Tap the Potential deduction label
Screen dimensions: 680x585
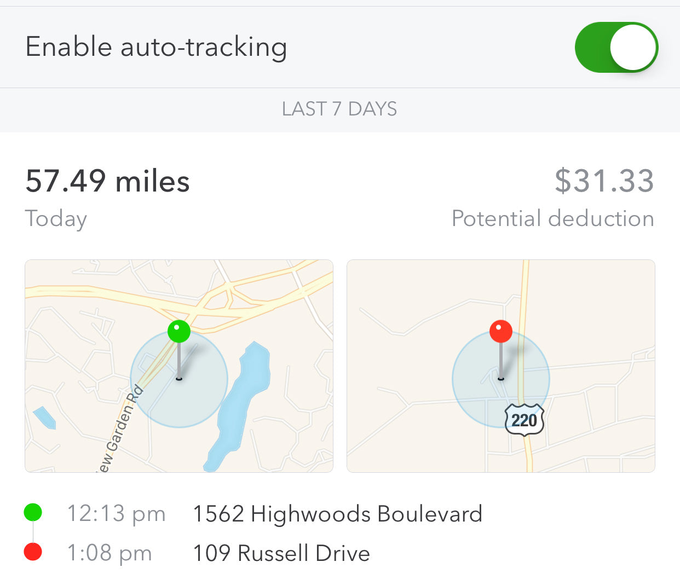pos(553,218)
